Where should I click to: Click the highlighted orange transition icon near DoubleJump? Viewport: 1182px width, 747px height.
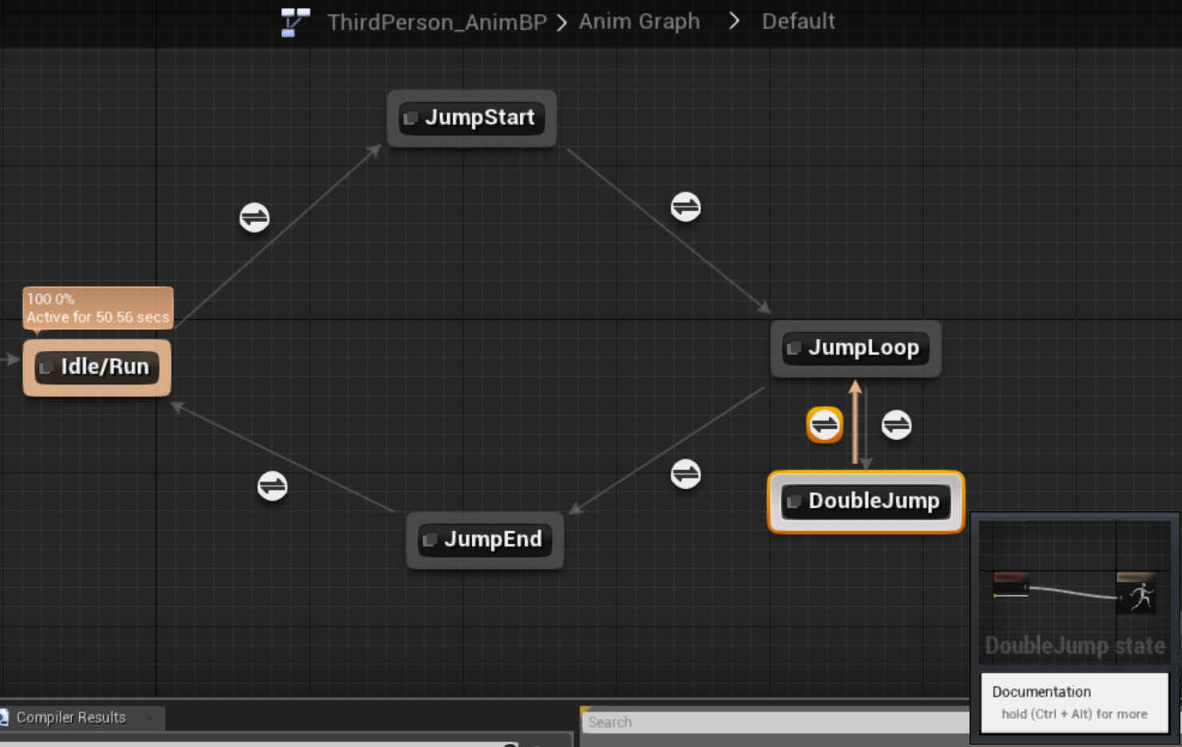click(824, 425)
